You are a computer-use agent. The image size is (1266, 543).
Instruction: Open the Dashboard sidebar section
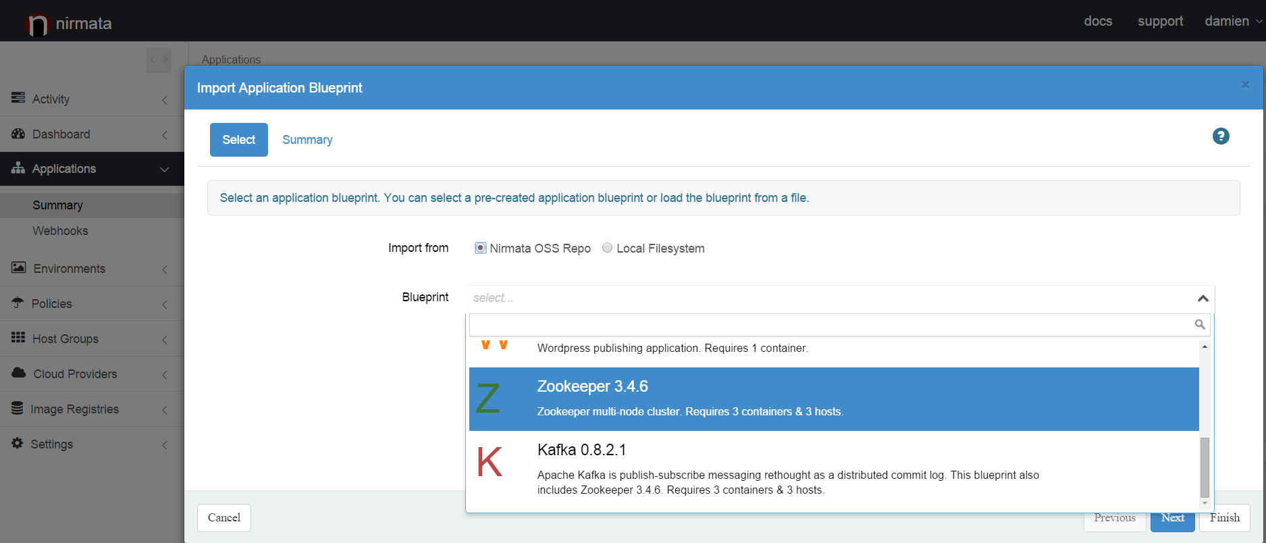tap(92, 134)
